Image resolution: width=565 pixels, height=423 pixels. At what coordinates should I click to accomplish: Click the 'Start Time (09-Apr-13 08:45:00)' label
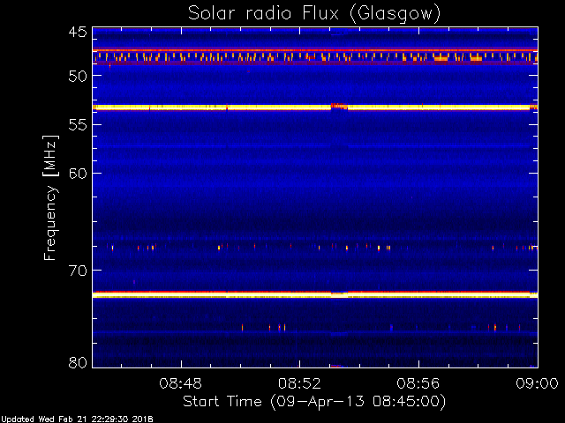coord(314,402)
